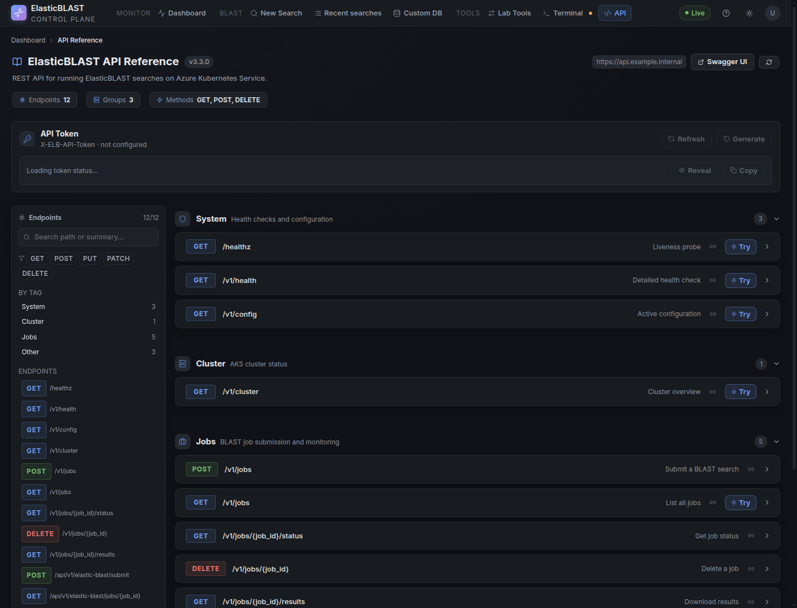797x608 pixels.
Task: Click the Dashboard breadcrumb link
Action: [x=28, y=40]
